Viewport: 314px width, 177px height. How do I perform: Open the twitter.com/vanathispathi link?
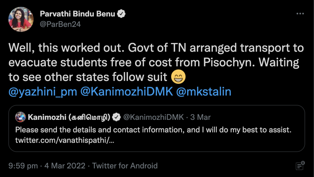pyautogui.click(x=64, y=140)
